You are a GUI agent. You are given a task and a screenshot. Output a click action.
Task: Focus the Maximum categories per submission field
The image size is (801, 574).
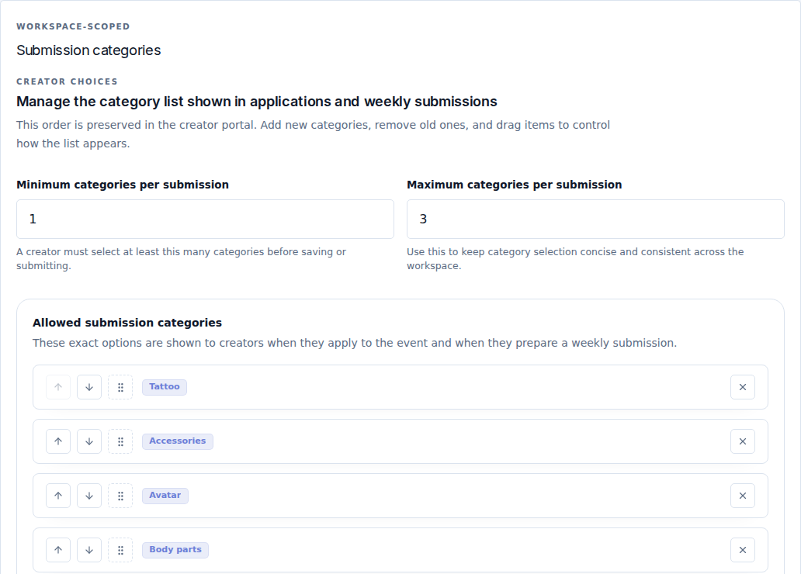click(595, 219)
